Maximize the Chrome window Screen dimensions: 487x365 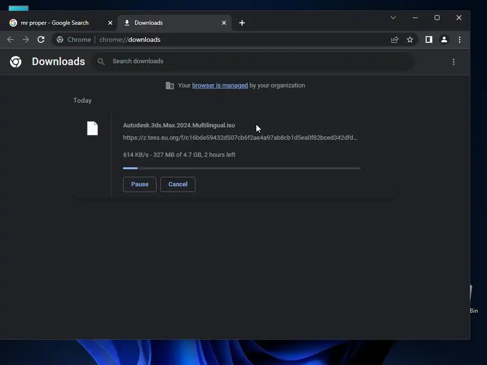click(x=437, y=18)
